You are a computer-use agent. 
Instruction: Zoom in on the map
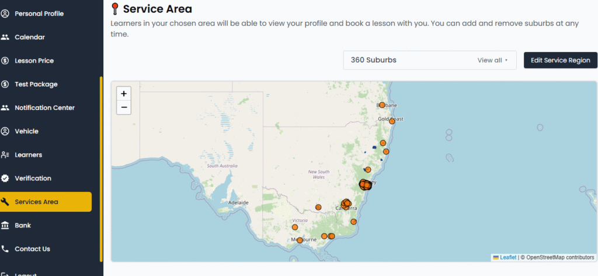tap(124, 93)
